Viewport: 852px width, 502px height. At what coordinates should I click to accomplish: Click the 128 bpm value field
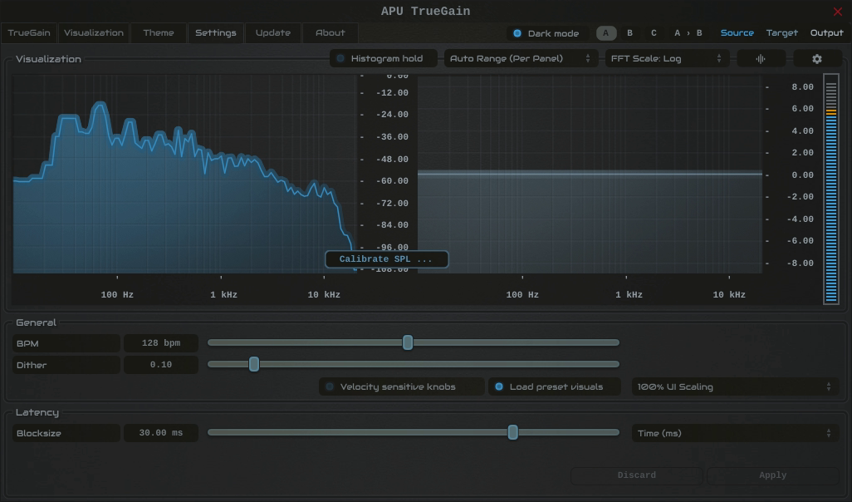(x=161, y=343)
